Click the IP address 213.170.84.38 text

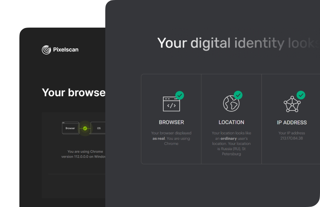292,138
